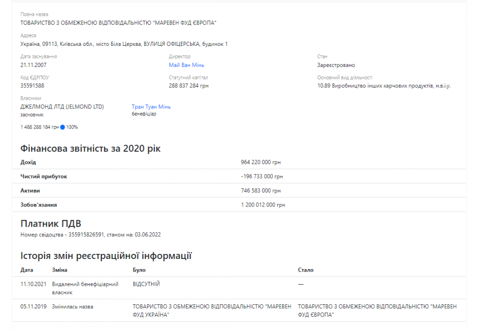Click the Фінансова звітність за 2020 рік heading
Screen dimensions: 504x330
(x=91, y=148)
